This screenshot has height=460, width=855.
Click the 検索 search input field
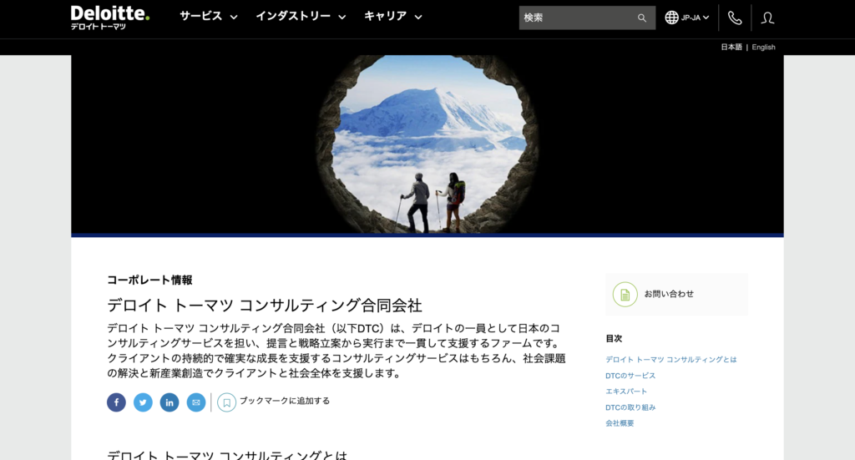point(578,18)
